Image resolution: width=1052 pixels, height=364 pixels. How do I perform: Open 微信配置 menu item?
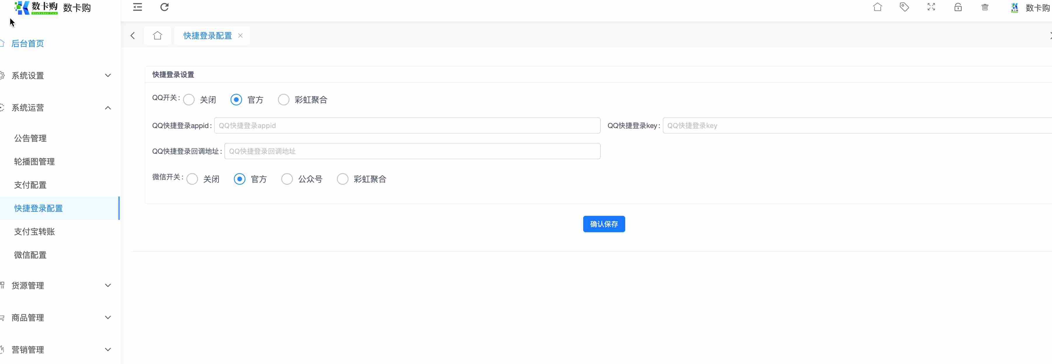(30, 255)
